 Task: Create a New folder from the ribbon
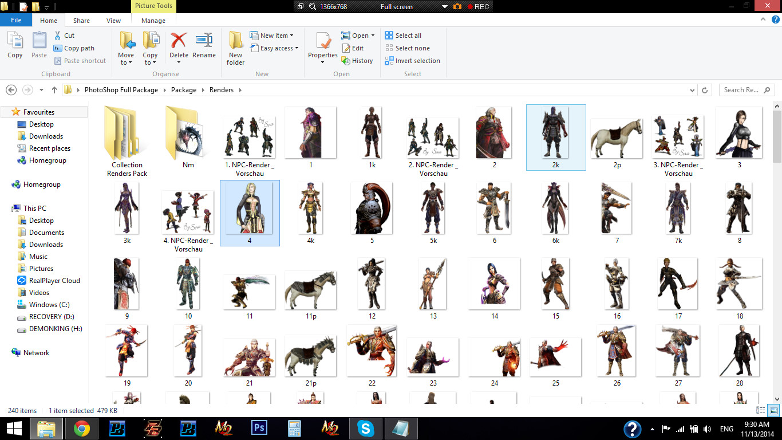[235, 48]
